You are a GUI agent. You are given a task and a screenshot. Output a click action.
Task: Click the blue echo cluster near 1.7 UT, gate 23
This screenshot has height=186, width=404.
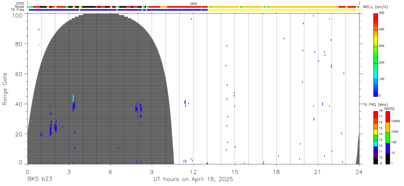tap(51, 129)
